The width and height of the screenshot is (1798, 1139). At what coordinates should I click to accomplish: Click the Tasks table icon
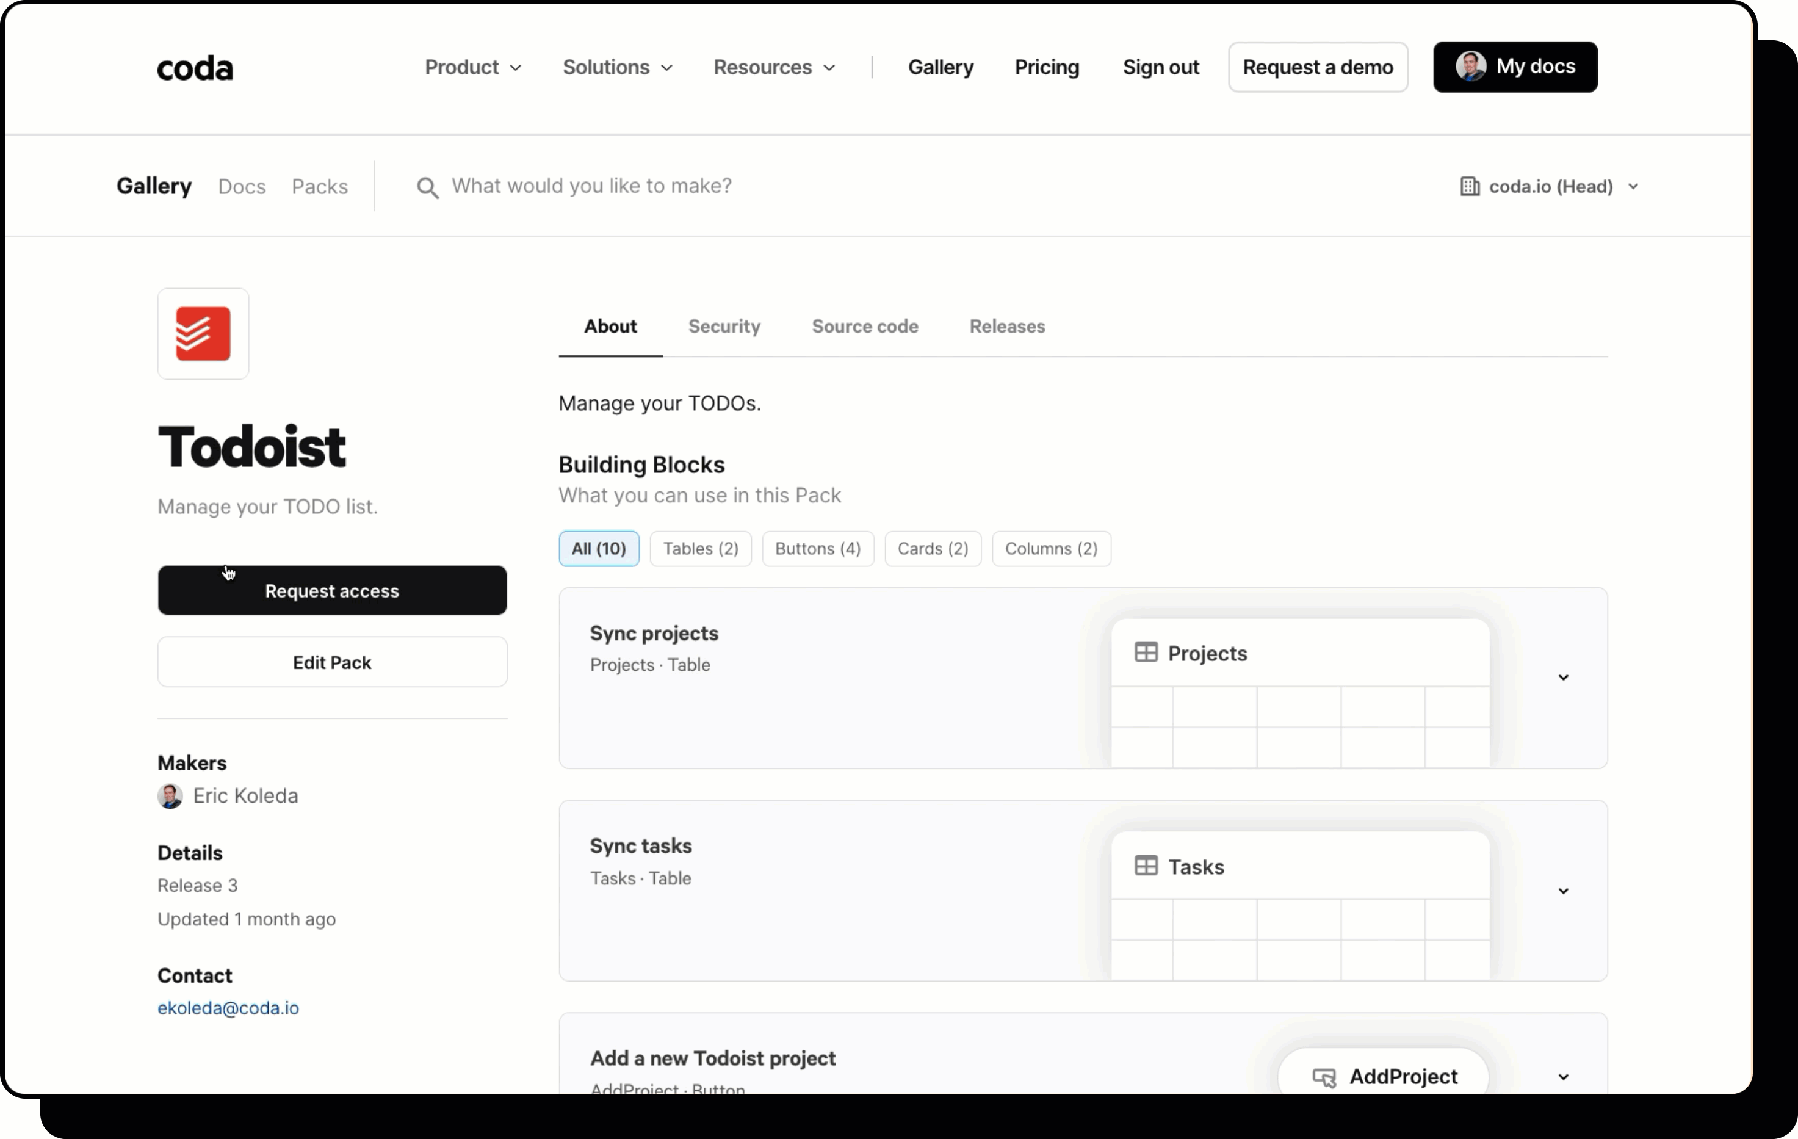pos(1146,866)
